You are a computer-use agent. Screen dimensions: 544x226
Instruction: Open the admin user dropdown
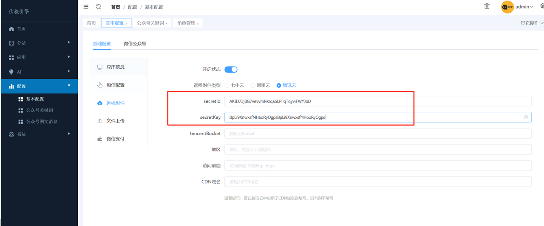coord(524,7)
